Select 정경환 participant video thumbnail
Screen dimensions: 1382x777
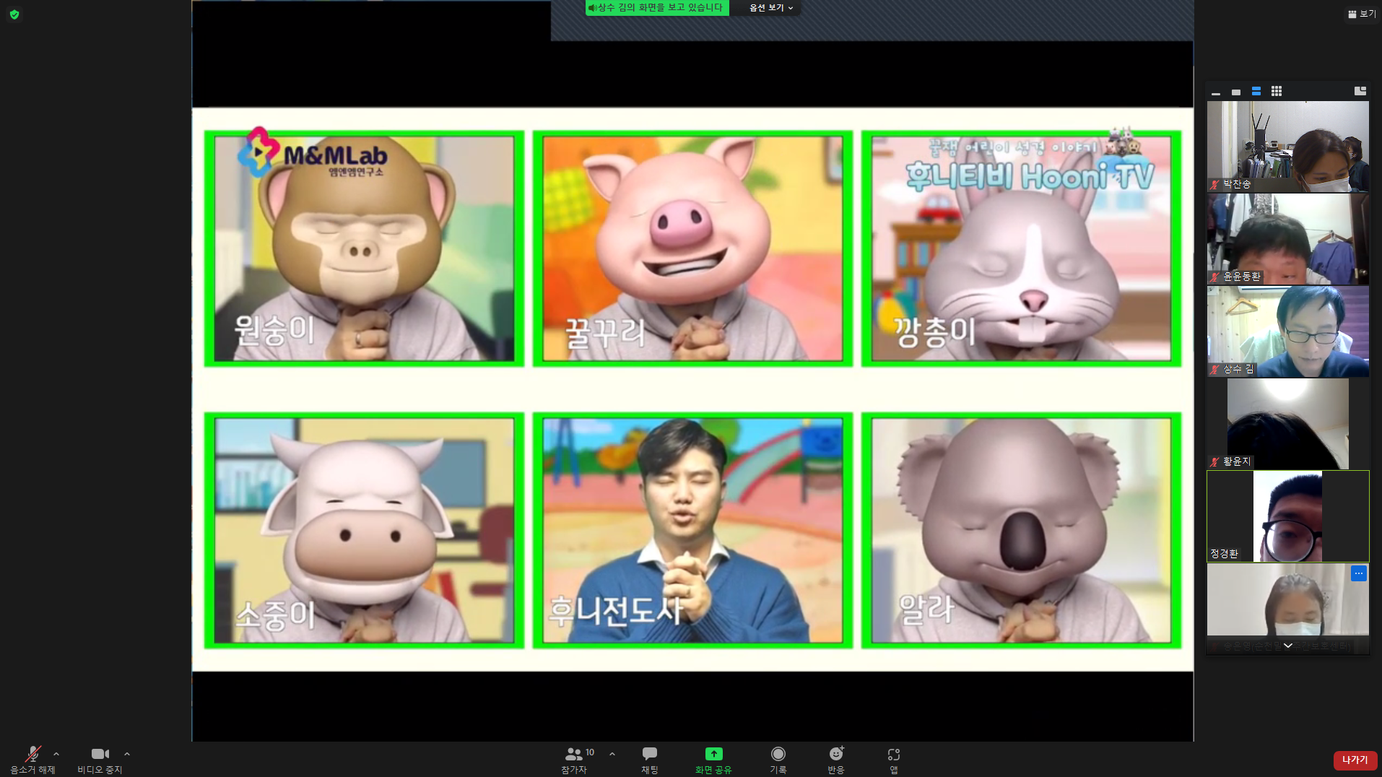(x=1288, y=516)
